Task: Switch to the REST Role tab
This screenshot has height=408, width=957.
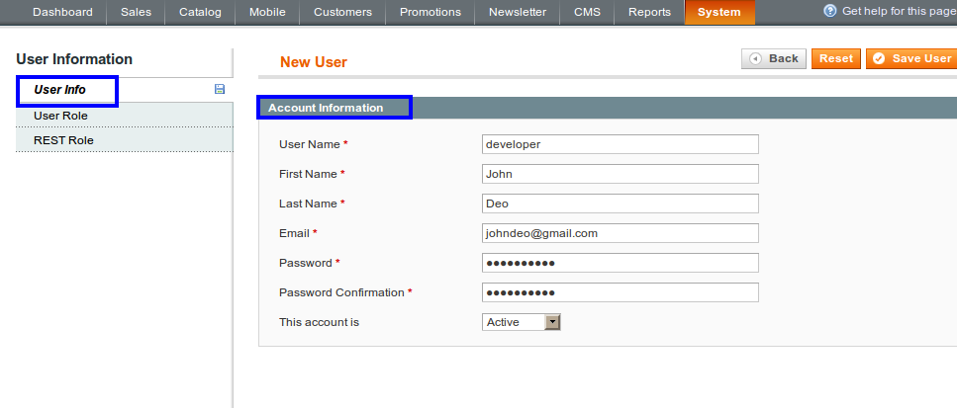Action: click(x=63, y=140)
